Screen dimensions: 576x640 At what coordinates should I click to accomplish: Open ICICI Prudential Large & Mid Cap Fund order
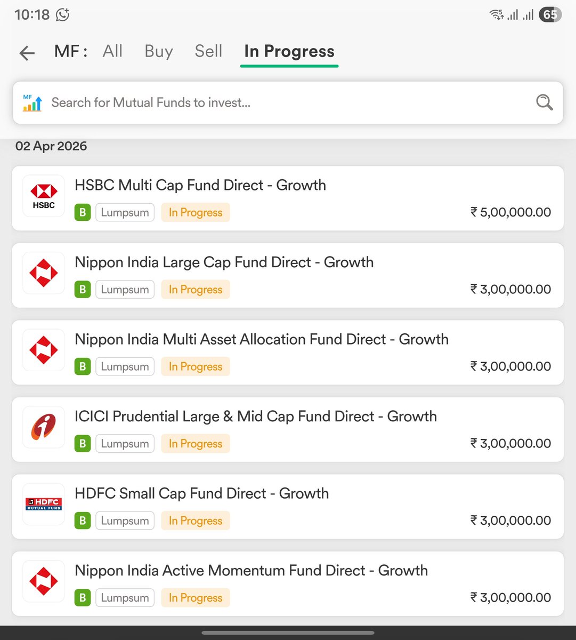(x=288, y=430)
